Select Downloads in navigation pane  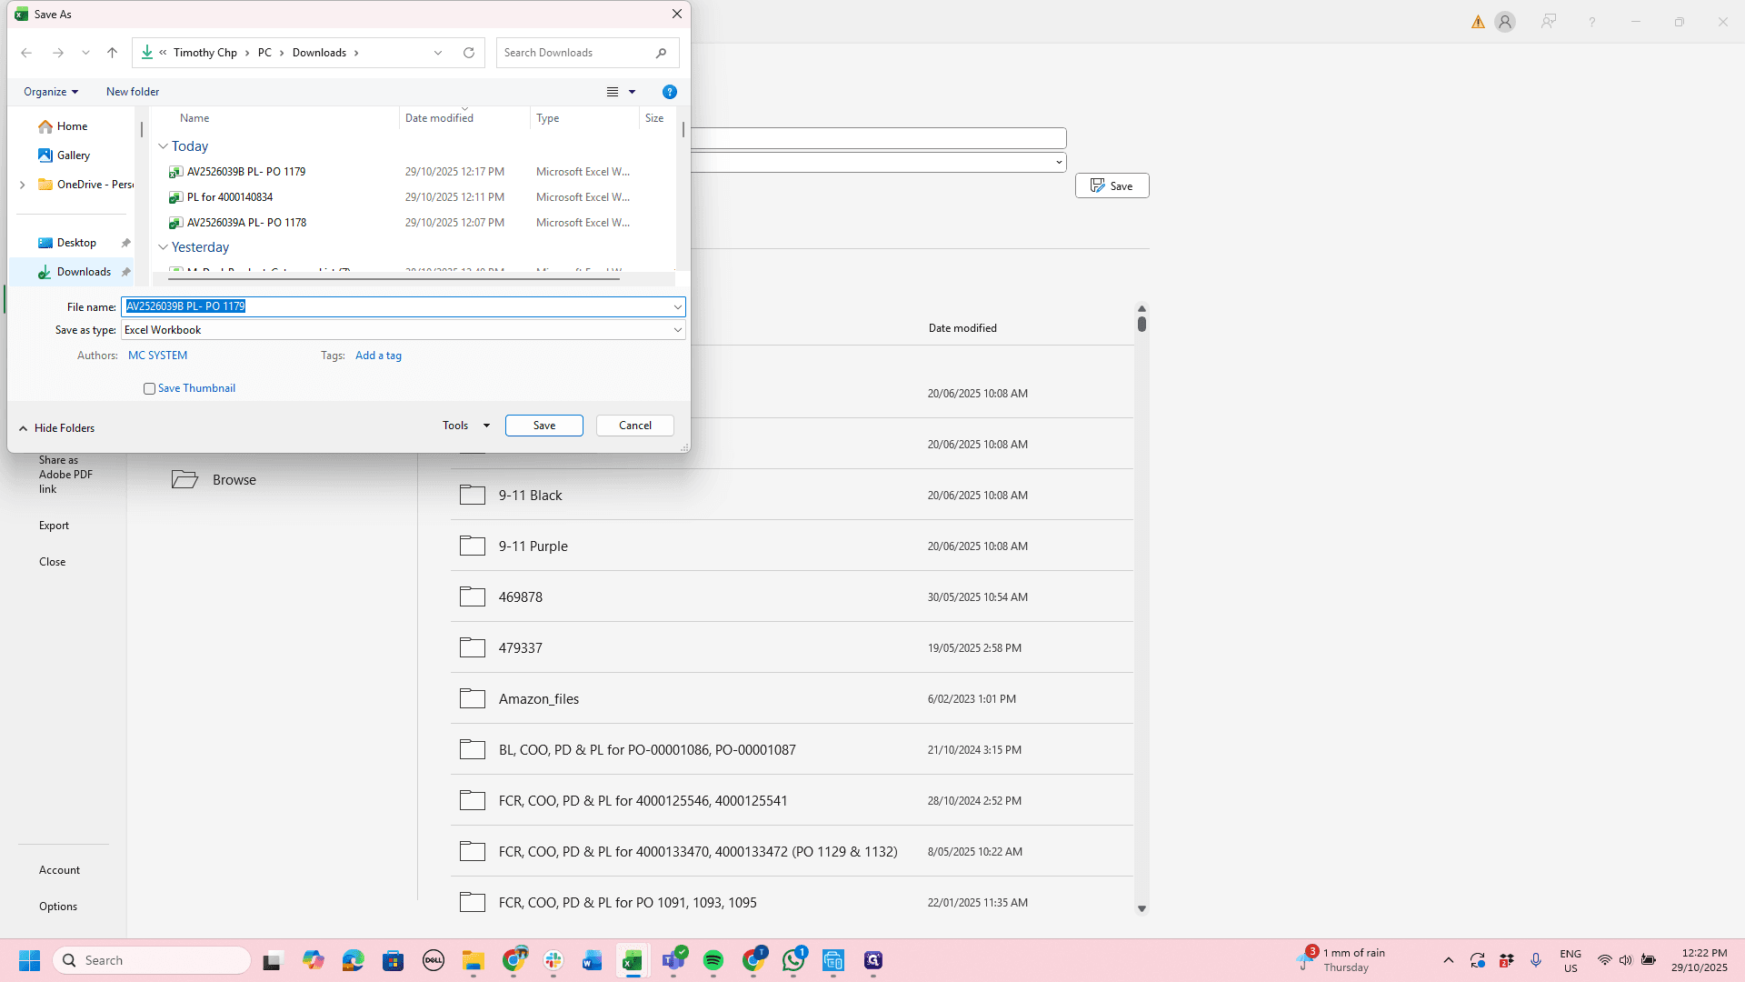pos(84,272)
